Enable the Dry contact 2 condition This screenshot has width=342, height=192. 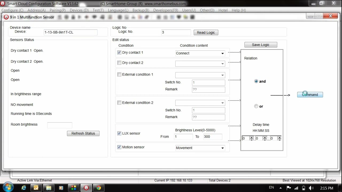pos(119,63)
